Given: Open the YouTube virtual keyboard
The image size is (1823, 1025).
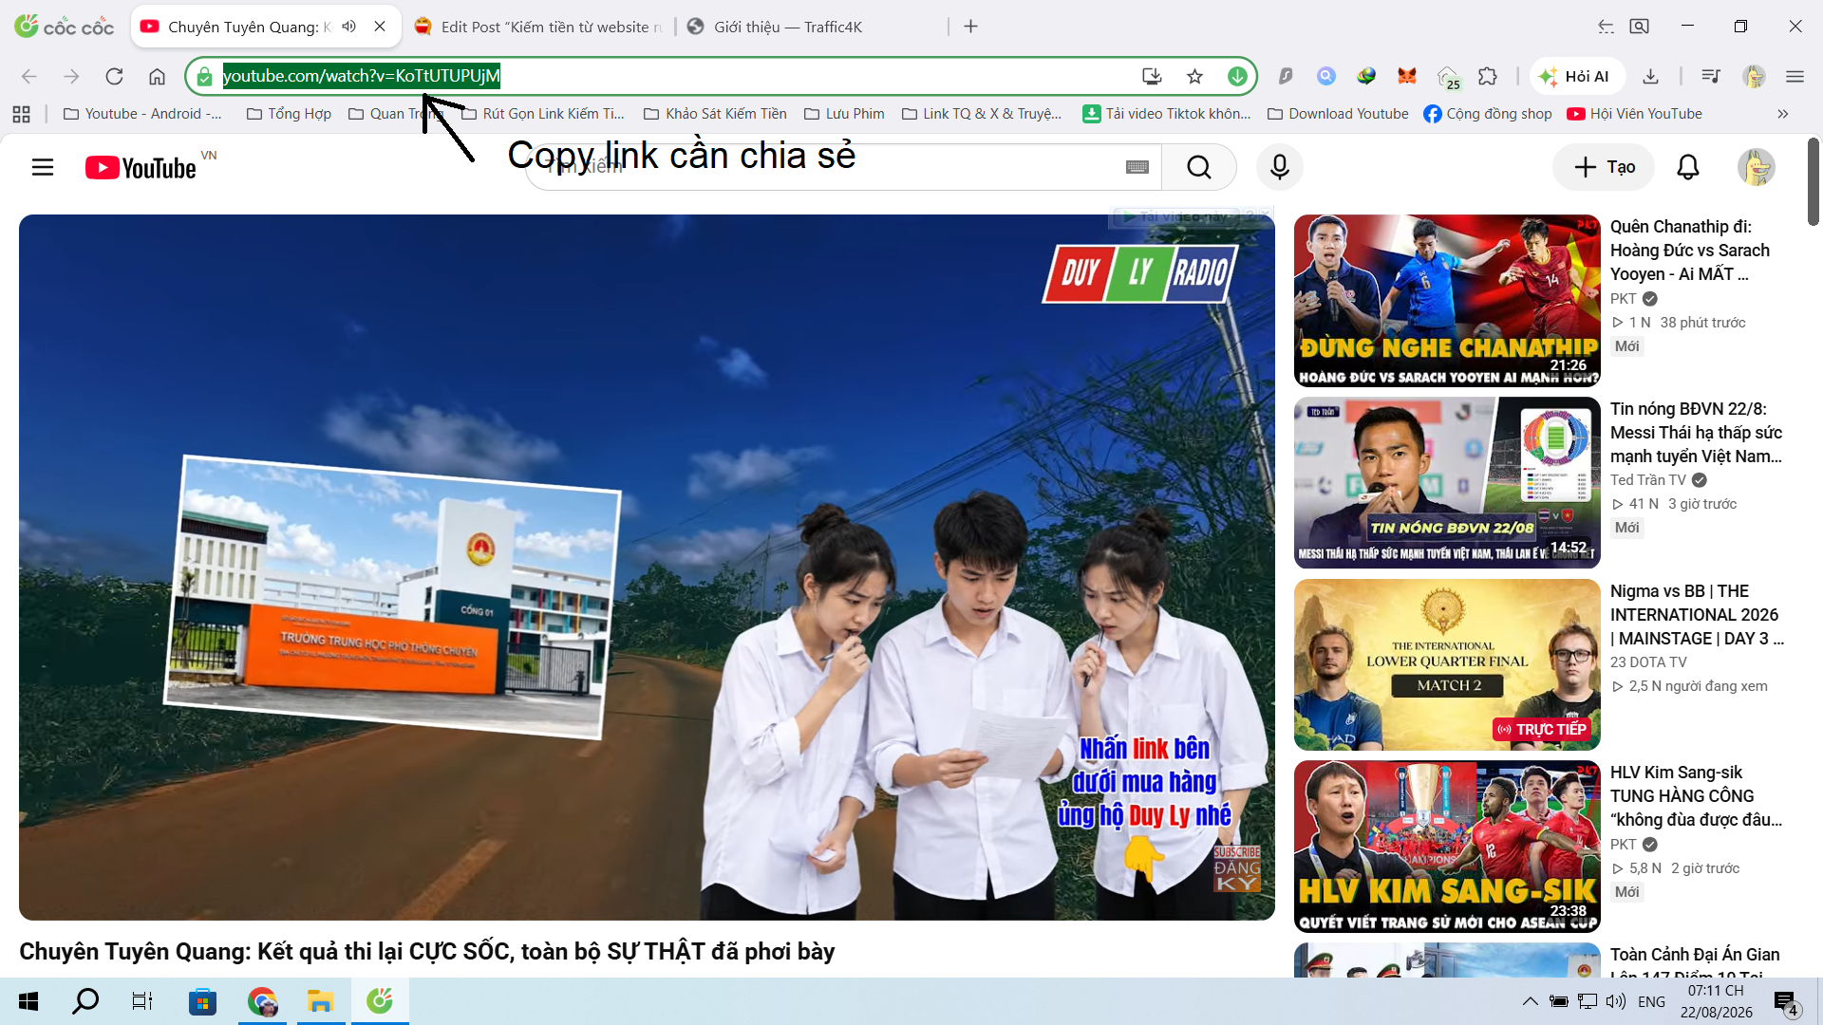Looking at the screenshot, I should 1137,168.
